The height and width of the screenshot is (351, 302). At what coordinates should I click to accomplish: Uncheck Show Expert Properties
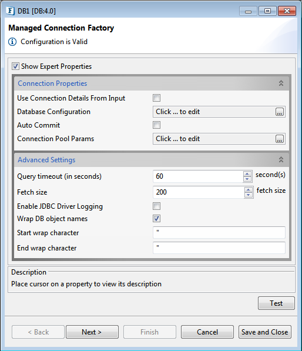[x=15, y=66]
